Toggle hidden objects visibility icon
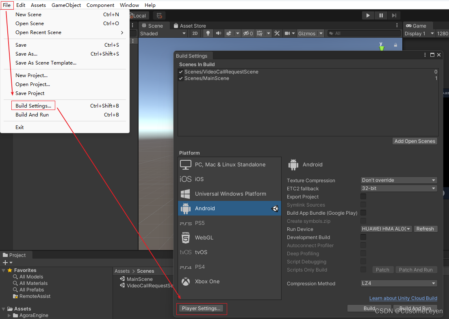This screenshot has width=449, height=319. (248, 33)
